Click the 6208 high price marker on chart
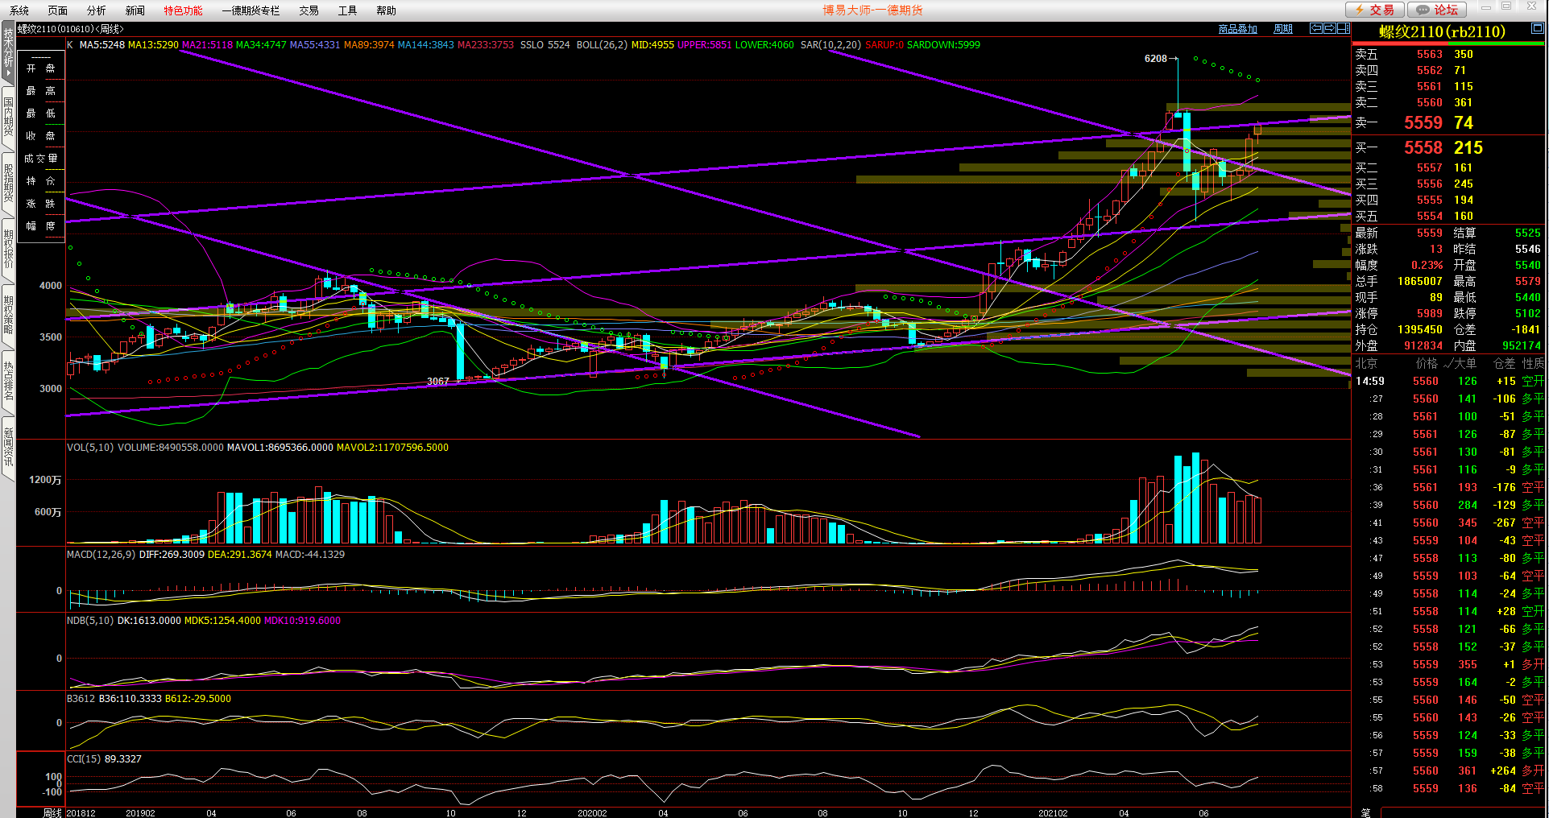The image size is (1549, 818). [x=1155, y=59]
